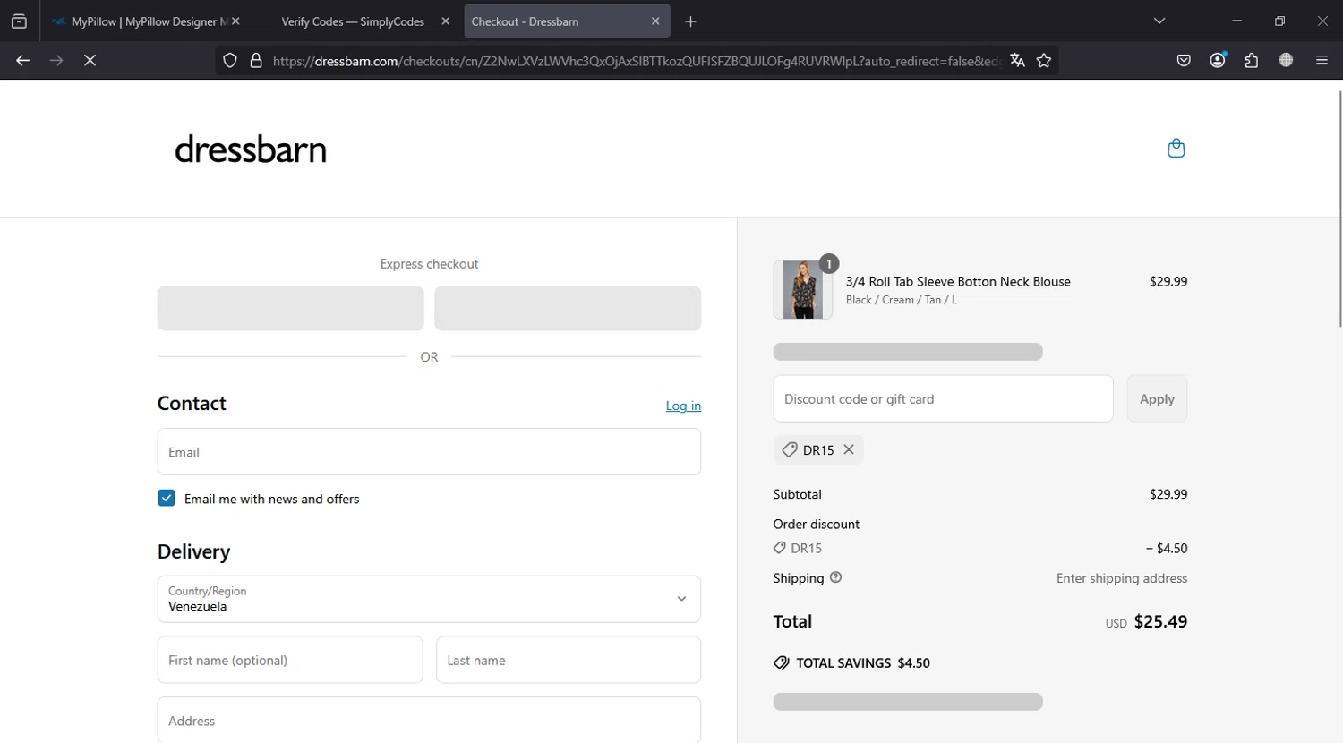Bookmark this page with the star
This screenshot has height=743, width=1343.
point(1044,60)
